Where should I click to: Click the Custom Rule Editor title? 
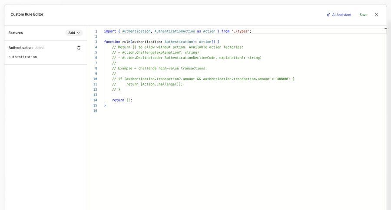pyautogui.click(x=27, y=14)
